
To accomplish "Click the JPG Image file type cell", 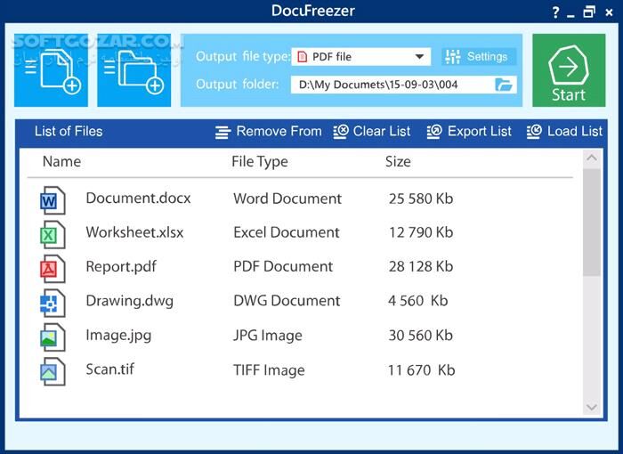I will pyautogui.click(x=267, y=336).
